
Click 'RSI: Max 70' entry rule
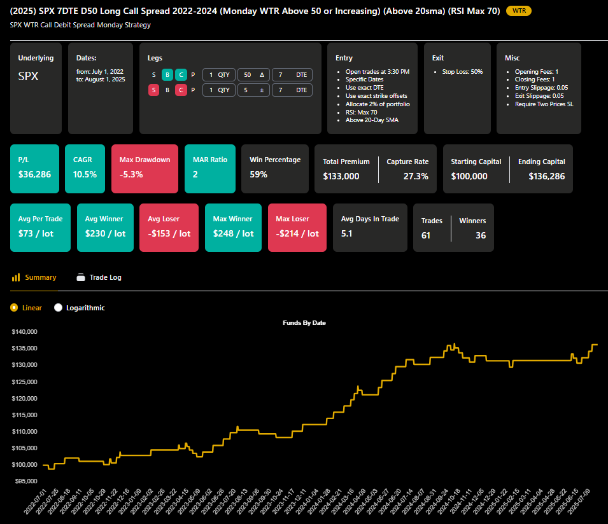click(362, 113)
